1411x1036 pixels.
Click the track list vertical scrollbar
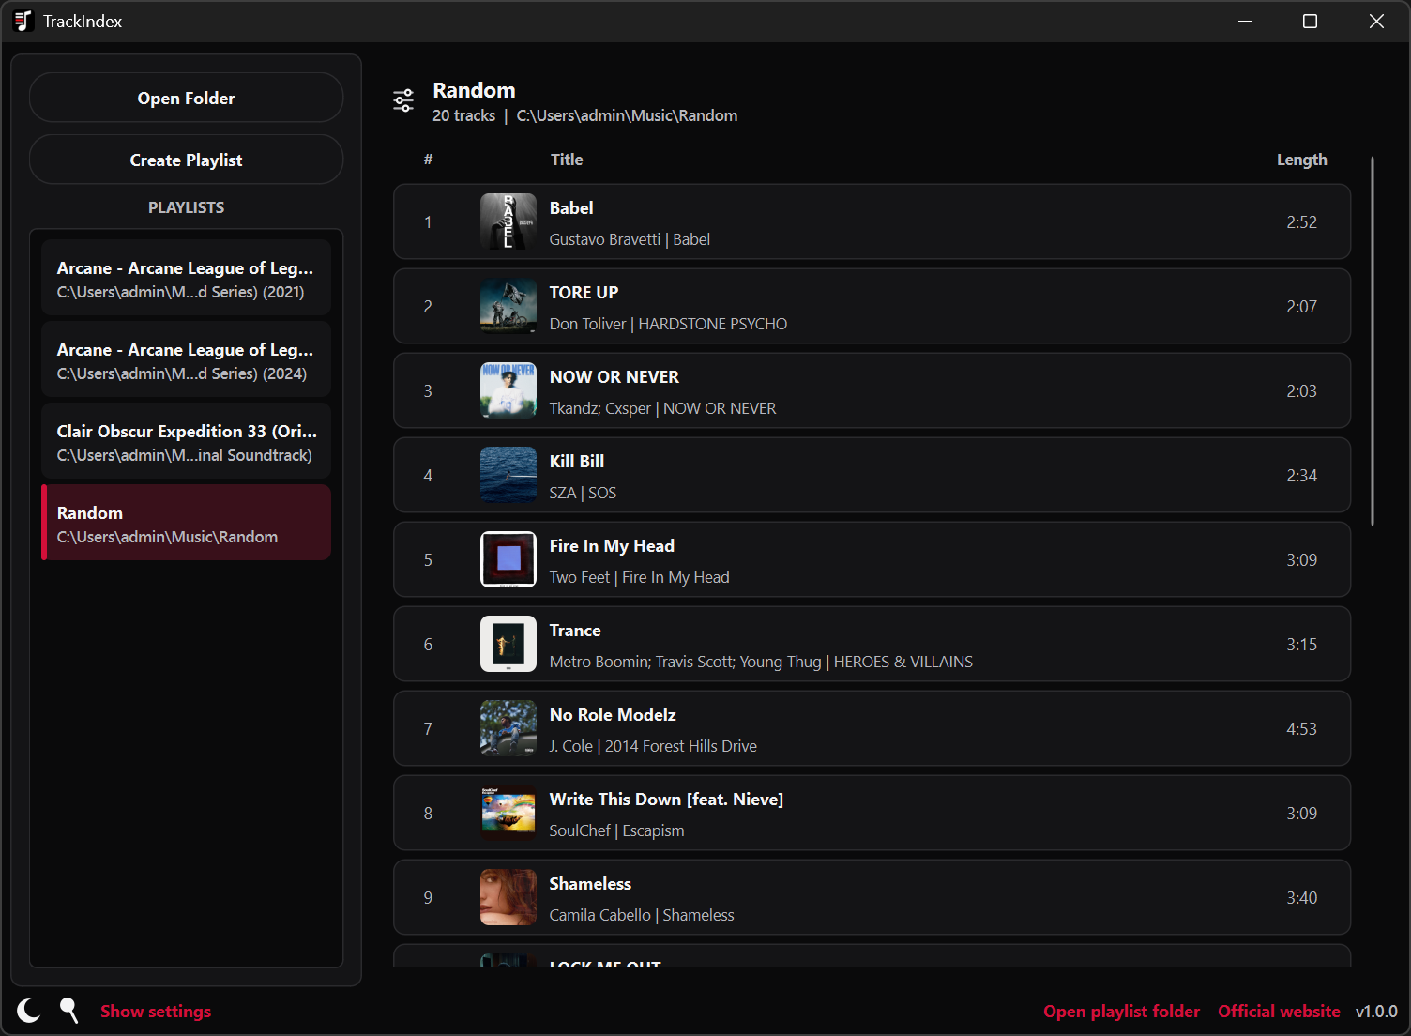tap(1372, 341)
